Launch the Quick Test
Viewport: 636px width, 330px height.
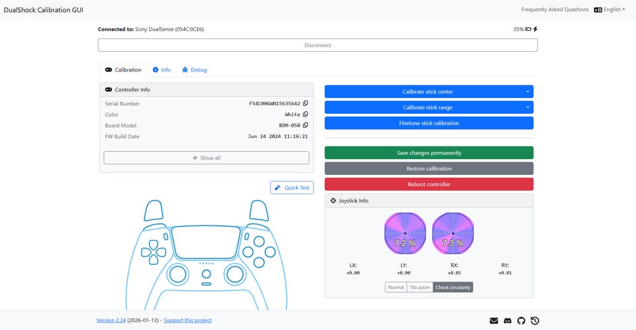click(292, 188)
